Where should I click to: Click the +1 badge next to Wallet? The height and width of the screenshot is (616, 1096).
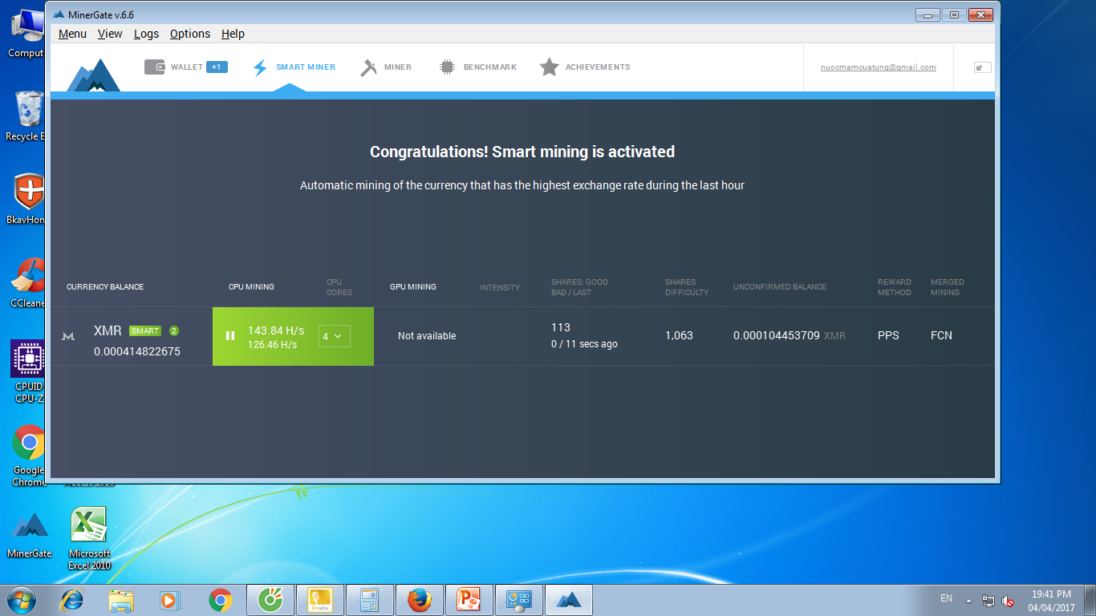(217, 67)
